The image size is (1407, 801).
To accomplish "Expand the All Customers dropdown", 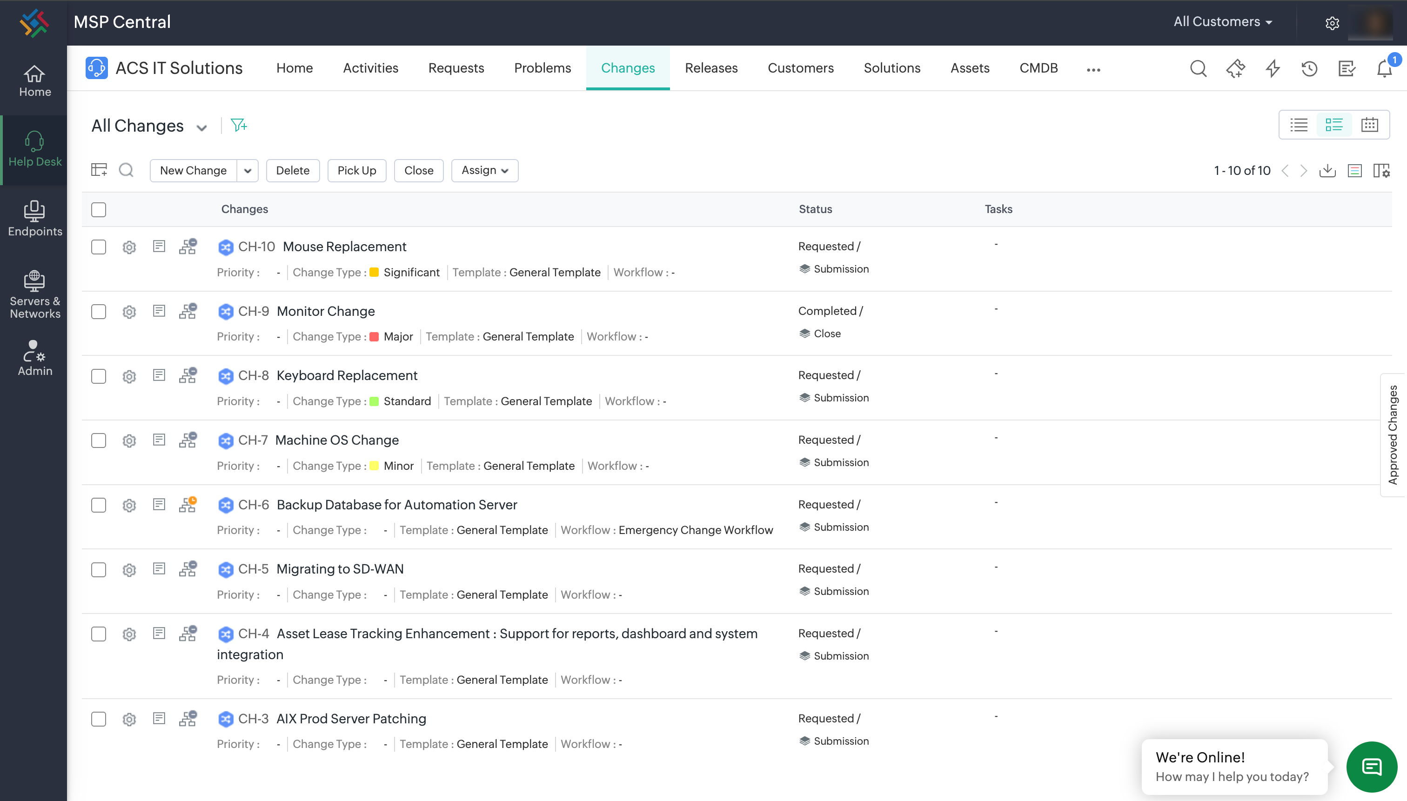I will tap(1222, 22).
